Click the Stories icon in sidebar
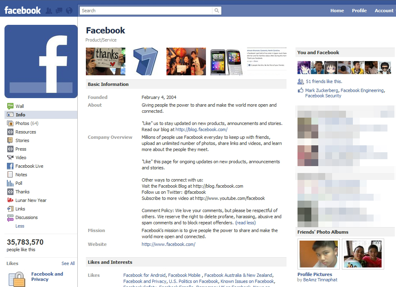Screen dimensions: 396x287 10,140
